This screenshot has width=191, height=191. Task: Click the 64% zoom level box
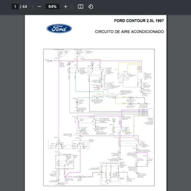[53, 7]
